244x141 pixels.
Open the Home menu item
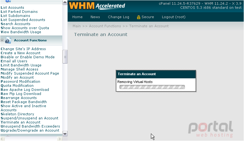(77, 17)
